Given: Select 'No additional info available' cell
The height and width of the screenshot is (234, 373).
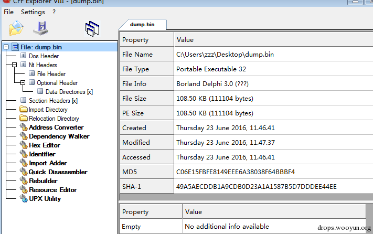Looking at the screenshot, I should coord(274,226).
